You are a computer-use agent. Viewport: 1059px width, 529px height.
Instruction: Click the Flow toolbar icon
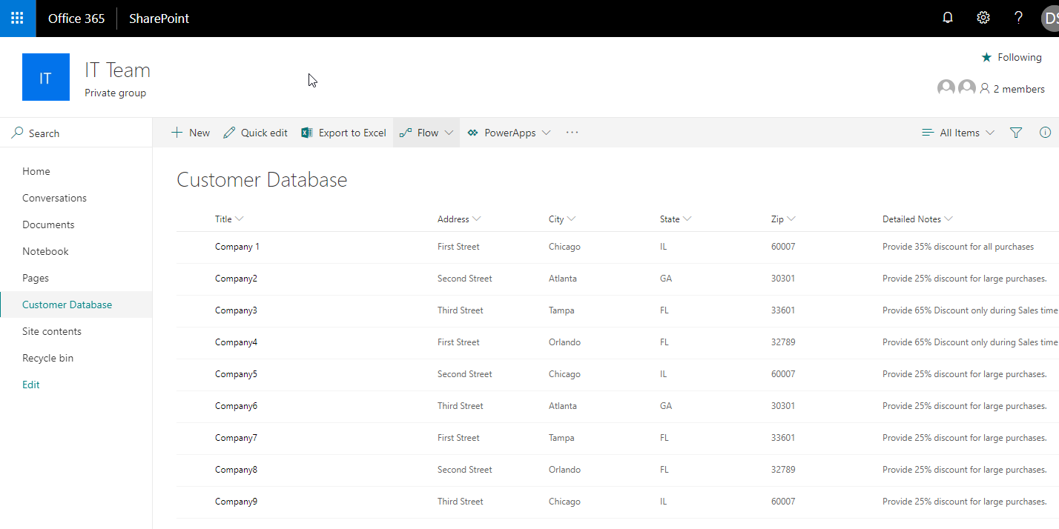click(x=406, y=132)
